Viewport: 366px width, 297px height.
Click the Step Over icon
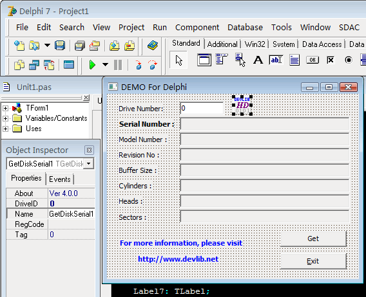tap(153, 65)
